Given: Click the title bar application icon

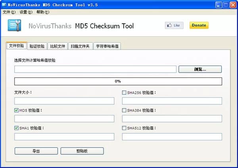Looking at the screenshot, I should point(4,5).
